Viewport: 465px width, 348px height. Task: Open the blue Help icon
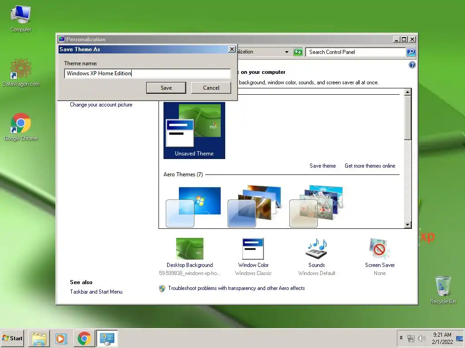tap(412, 65)
